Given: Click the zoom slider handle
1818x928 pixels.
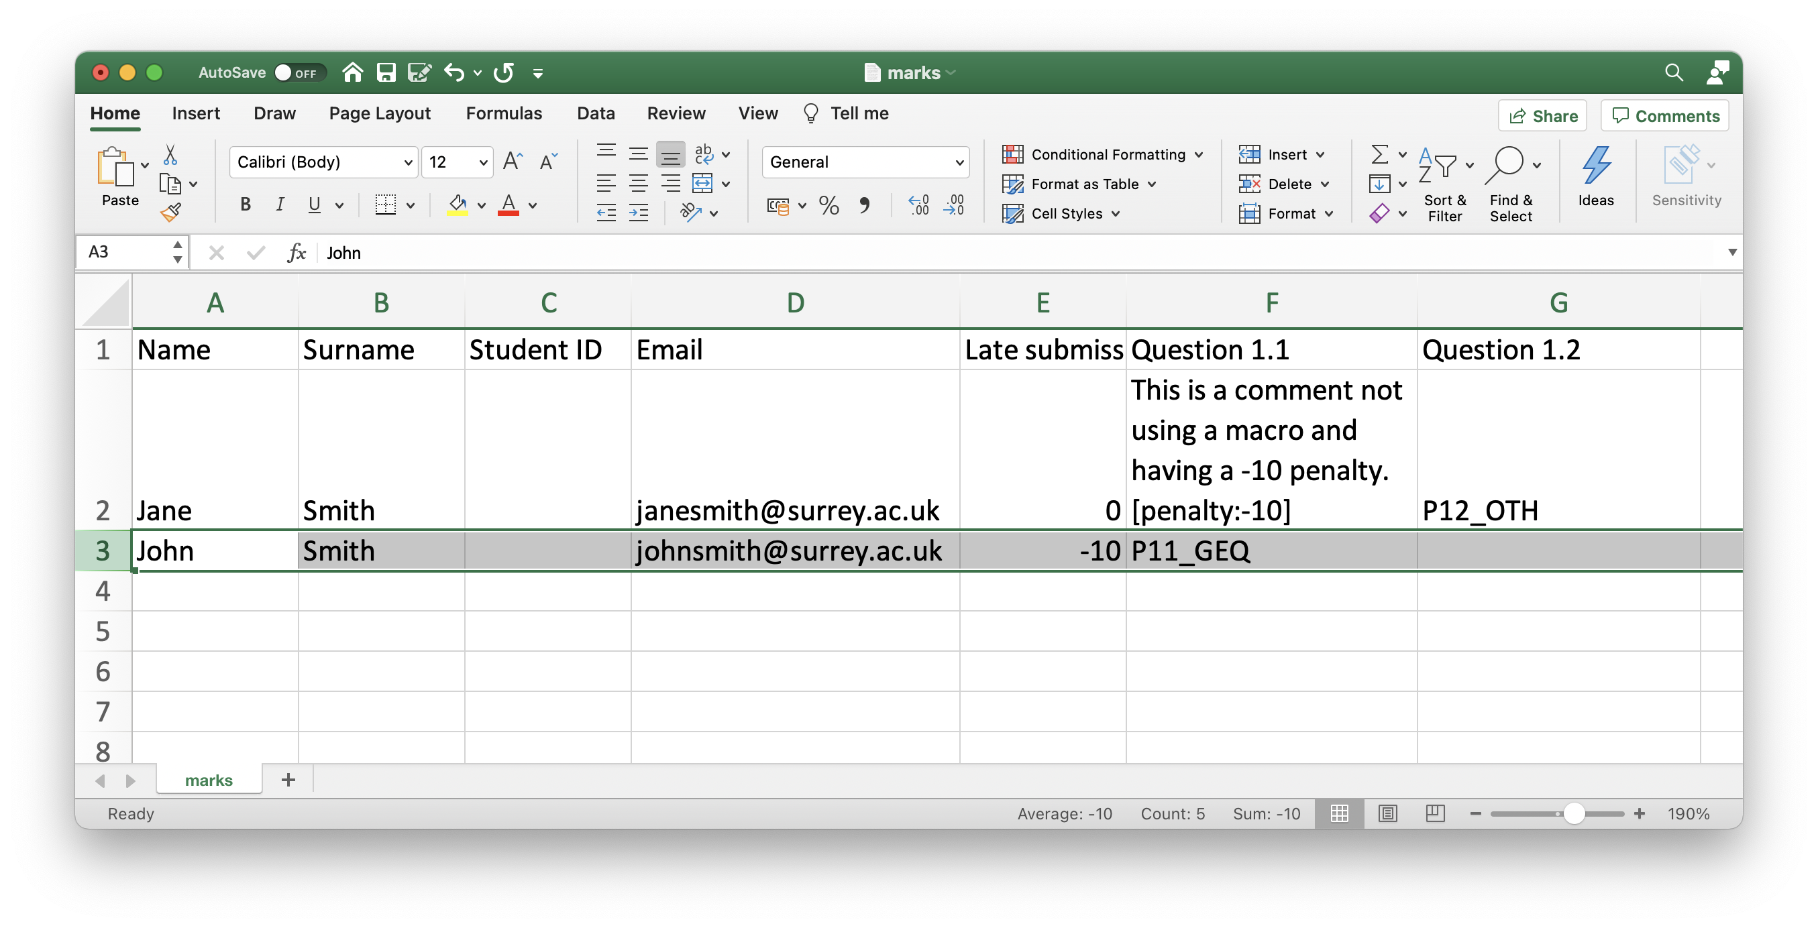Looking at the screenshot, I should click(1574, 813).
